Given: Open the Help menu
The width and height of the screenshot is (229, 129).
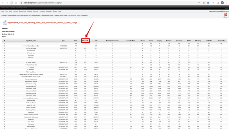Looking at the screenshot, I should 60,11.
